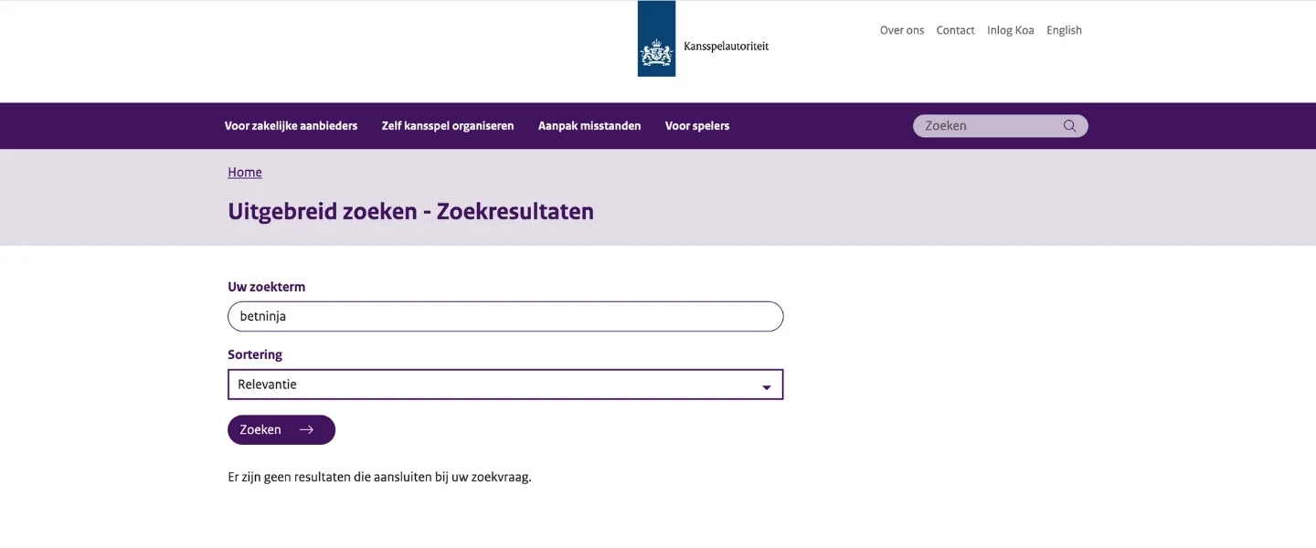Click the Sortering dropdown arrow
1316x548 pixels.
766,387
